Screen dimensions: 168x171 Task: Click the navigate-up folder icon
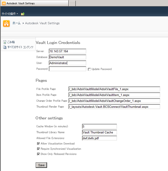point(23,14)
